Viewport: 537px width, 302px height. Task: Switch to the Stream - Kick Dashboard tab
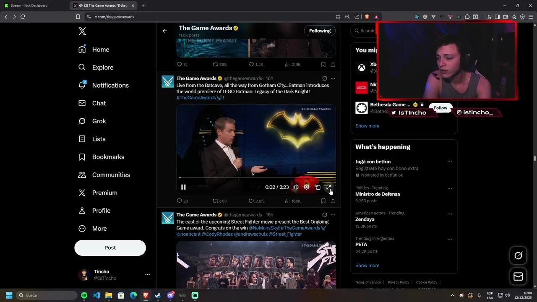tap(34, 5)
